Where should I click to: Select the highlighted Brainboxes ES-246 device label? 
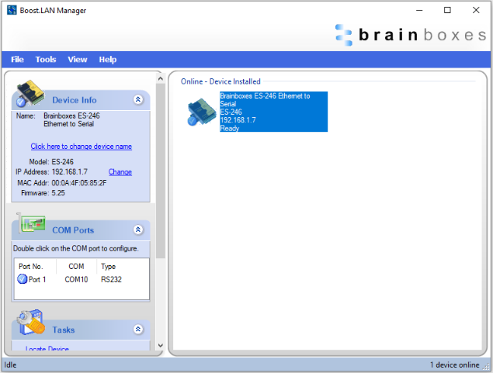273,112
